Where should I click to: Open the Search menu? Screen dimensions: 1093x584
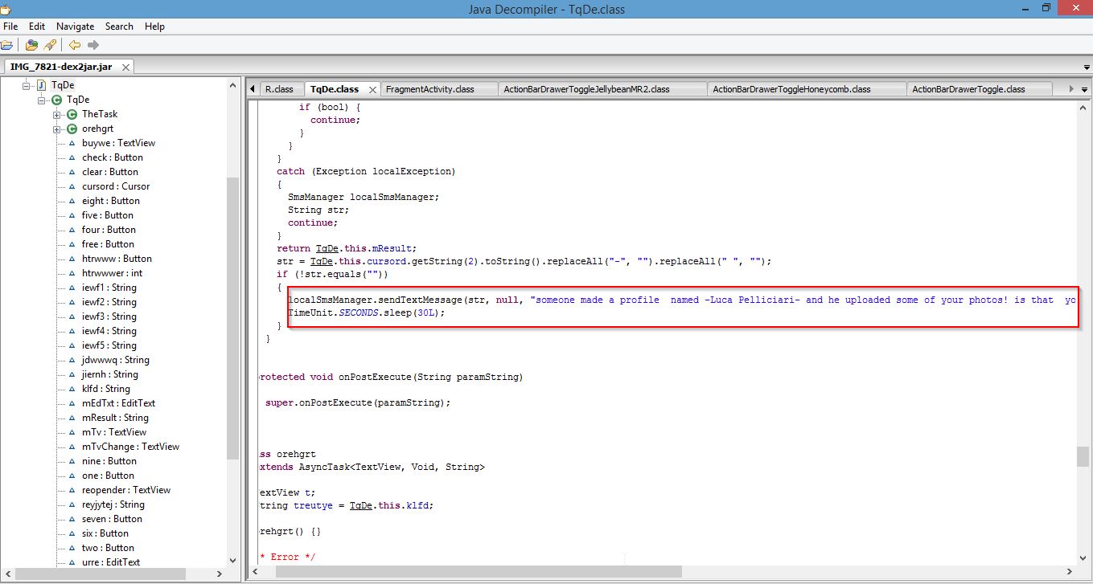(119, 27)
